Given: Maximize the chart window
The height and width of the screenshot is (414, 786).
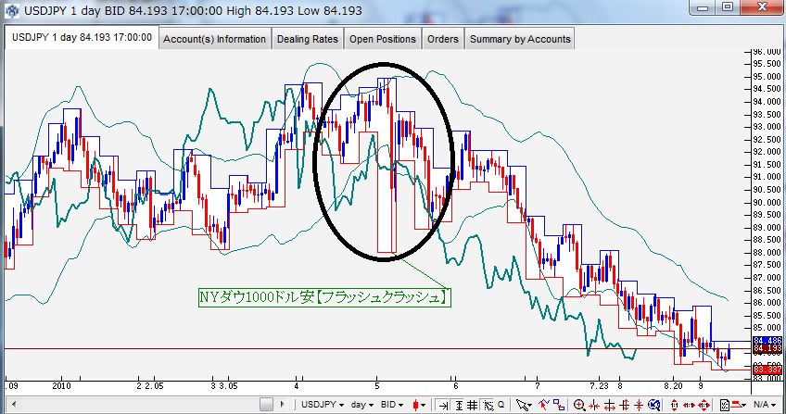Looking at the screenshot, I should [x=728, y=7].
